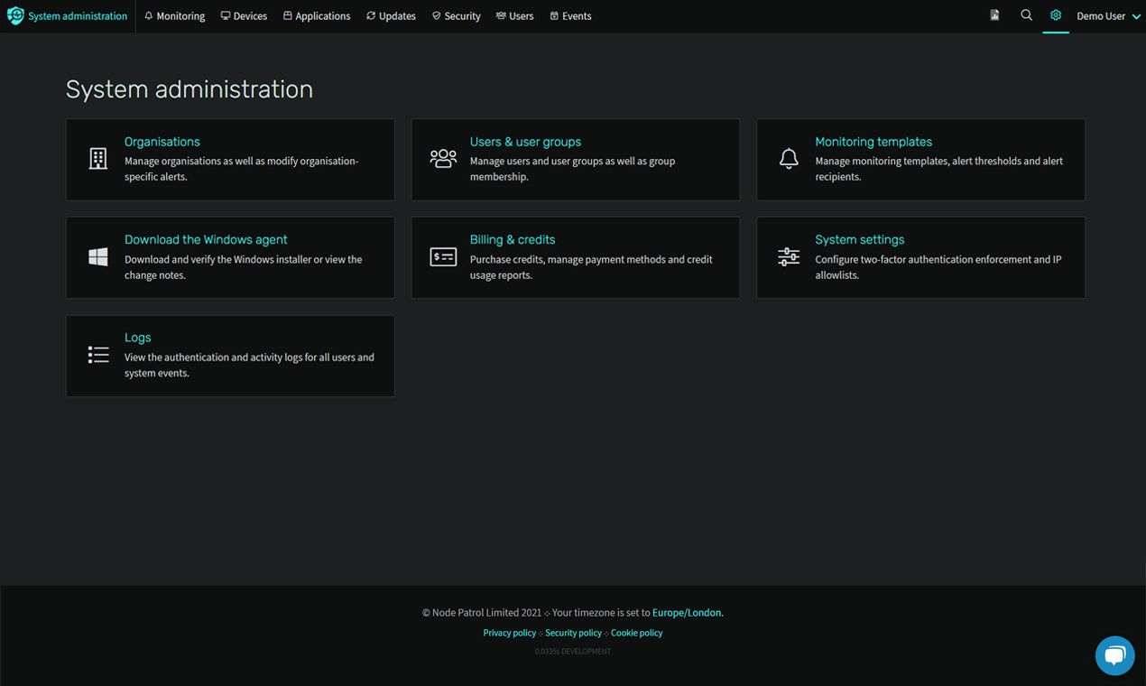
Task: Open the Devices menu item
Action: point(244,15)
